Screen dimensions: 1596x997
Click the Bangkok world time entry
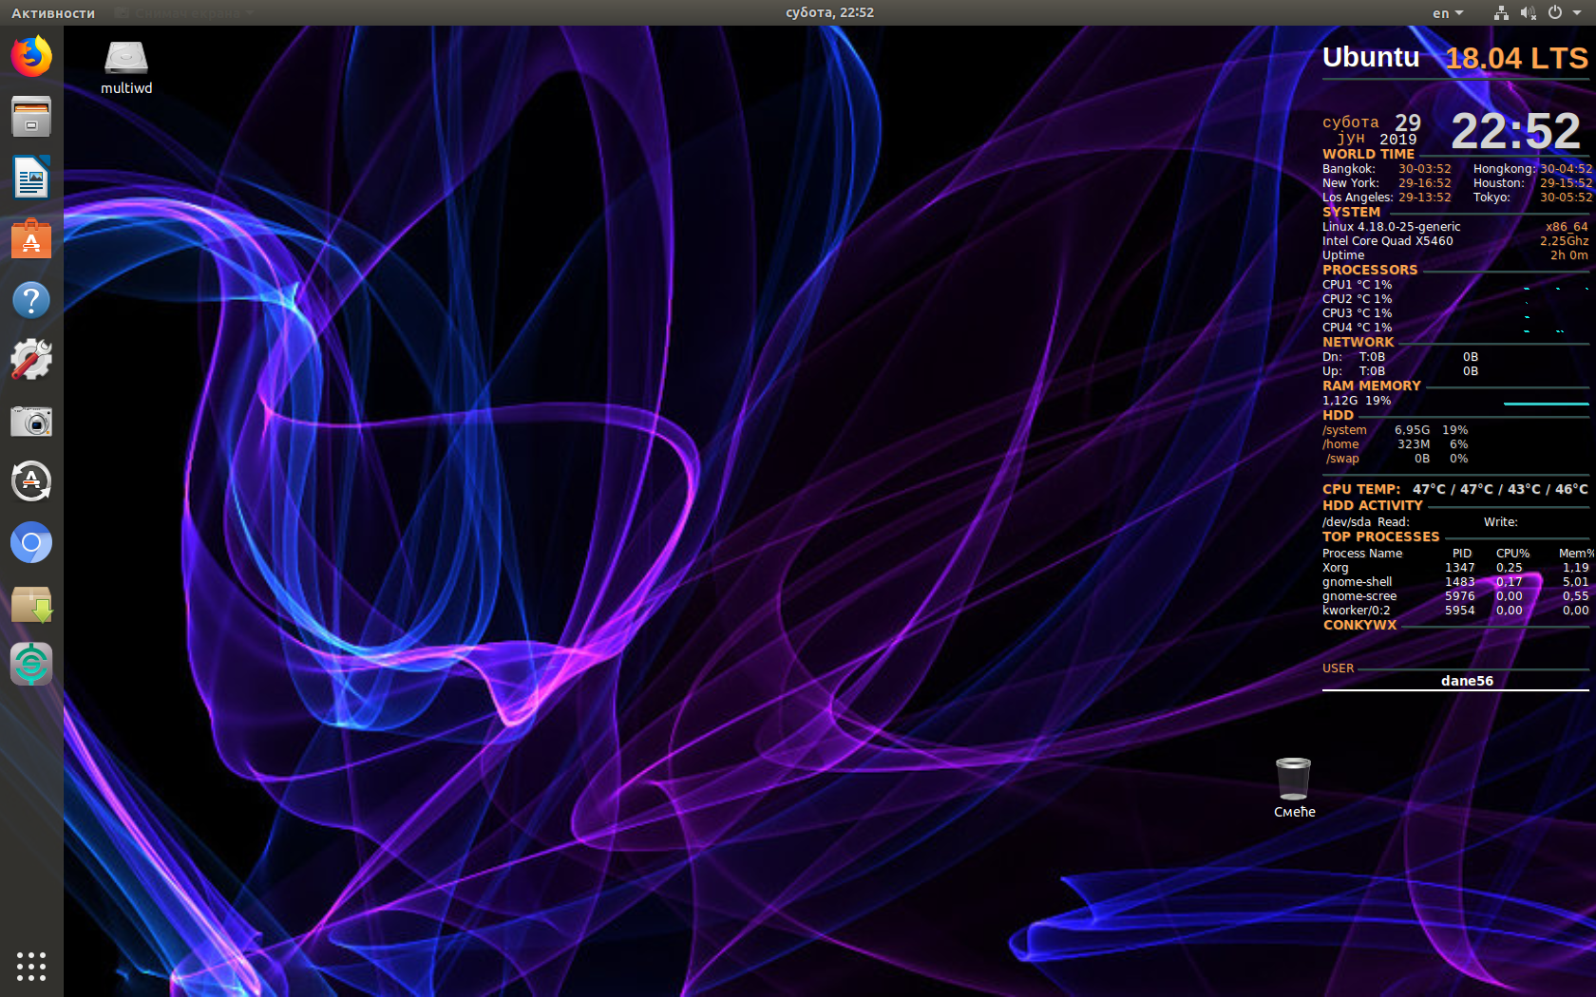point(1386,169)
